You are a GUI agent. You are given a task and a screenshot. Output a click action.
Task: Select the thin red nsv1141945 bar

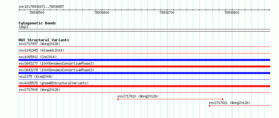(145, 53)
